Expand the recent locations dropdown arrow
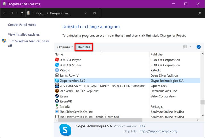 click(x=17, y=13)
